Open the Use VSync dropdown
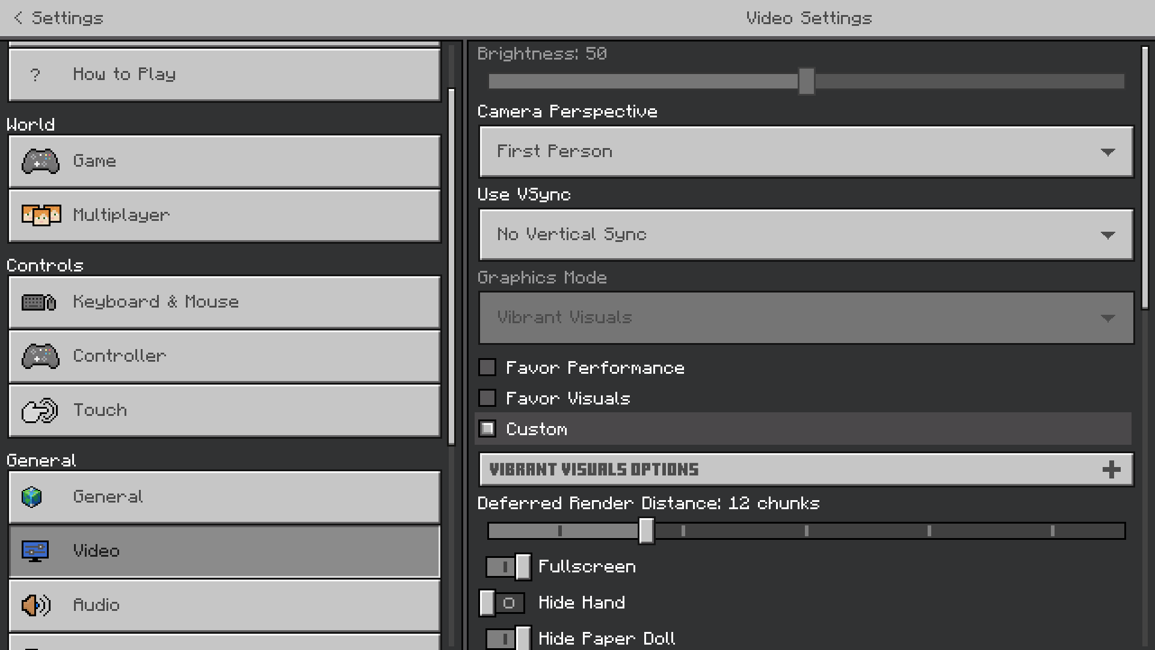 806,235
